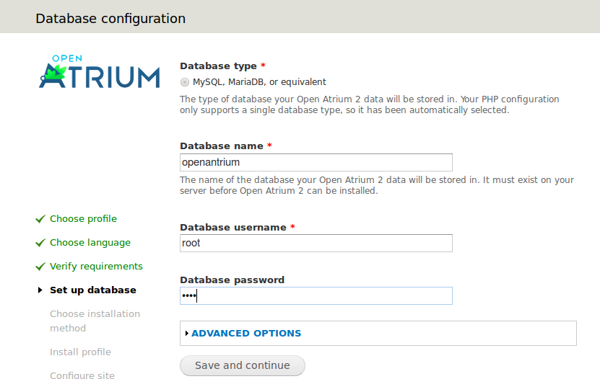The image size is (600, 379).
Task: Select the Choose profile step
Action: tap(84, 219)
